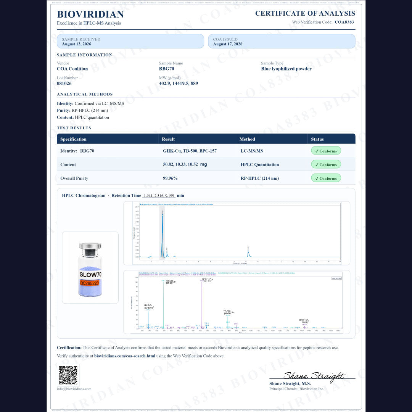Select the Sample Name value BBG70
Viewport: 412px width, 412px height.
coord(166,69)
